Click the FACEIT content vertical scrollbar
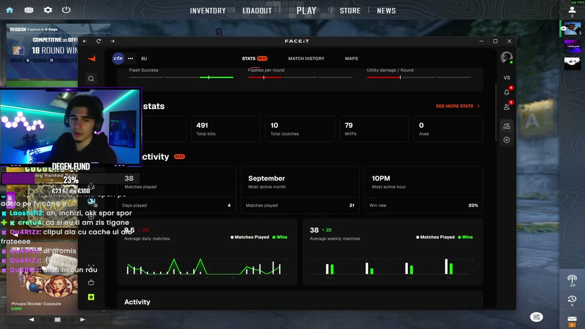Screen dimensions: 585x329 point(496,113)
